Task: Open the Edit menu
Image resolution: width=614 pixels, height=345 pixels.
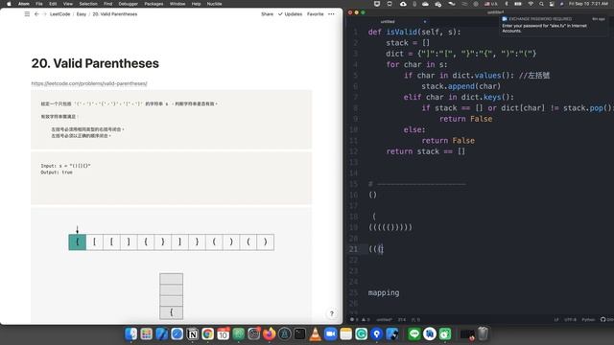Action: coord(53,4)
